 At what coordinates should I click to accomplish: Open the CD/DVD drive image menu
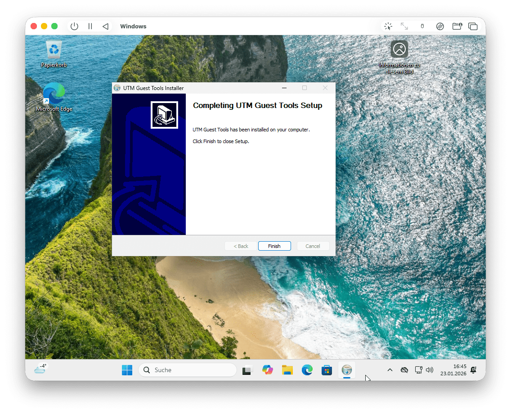tap(440, 26)
